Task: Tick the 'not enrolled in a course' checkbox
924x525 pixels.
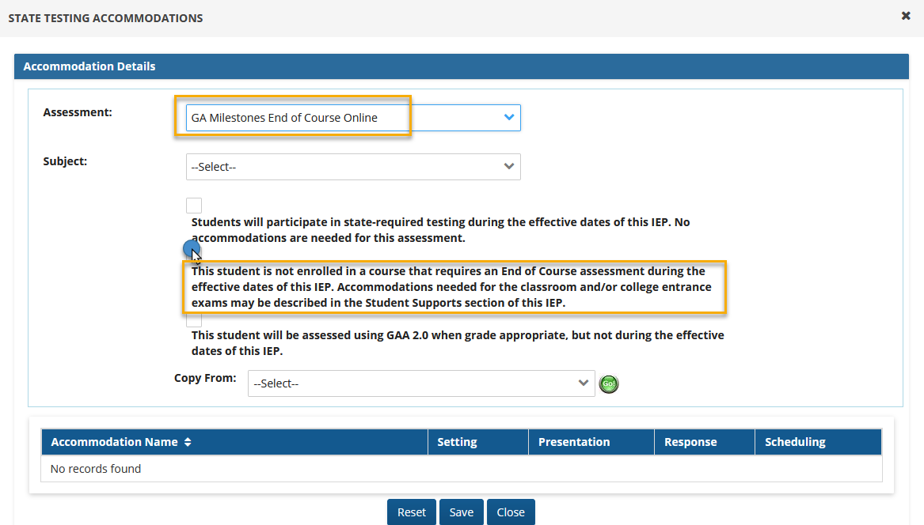Action: [x=193, y=251]
